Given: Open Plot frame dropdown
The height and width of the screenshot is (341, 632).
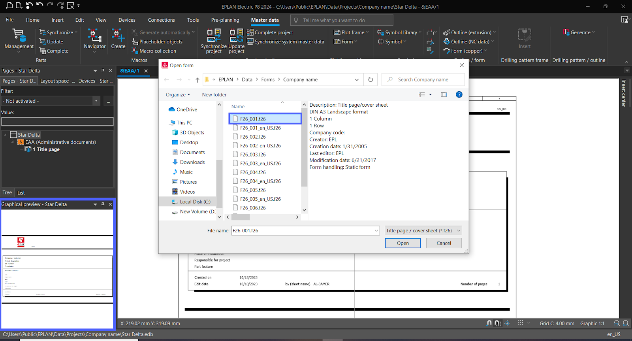Looking at the screenshot, I should point(351,32).
